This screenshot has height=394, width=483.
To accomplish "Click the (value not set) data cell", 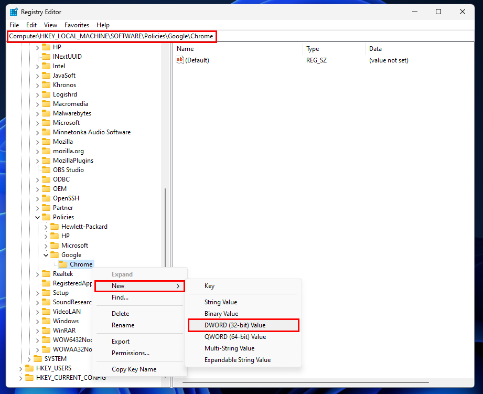I will 389,60.
